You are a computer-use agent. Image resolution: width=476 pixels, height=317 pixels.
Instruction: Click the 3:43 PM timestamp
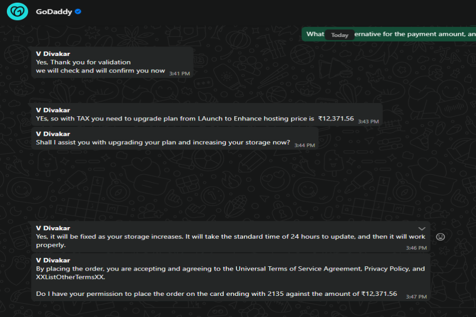368,122
